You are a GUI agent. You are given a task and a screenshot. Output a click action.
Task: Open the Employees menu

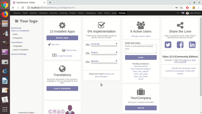point(91,13)
